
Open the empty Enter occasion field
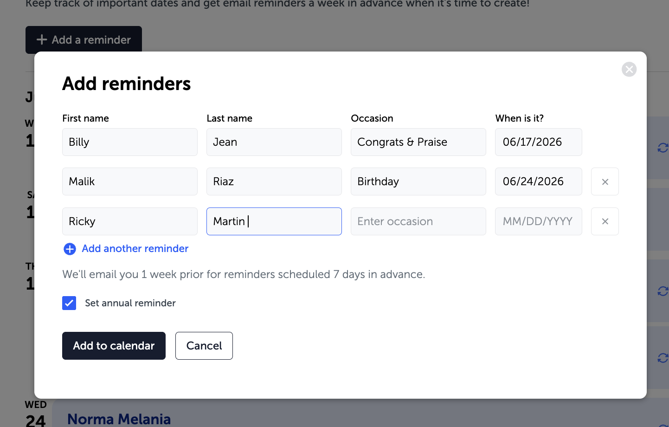[x=418, y=221]
